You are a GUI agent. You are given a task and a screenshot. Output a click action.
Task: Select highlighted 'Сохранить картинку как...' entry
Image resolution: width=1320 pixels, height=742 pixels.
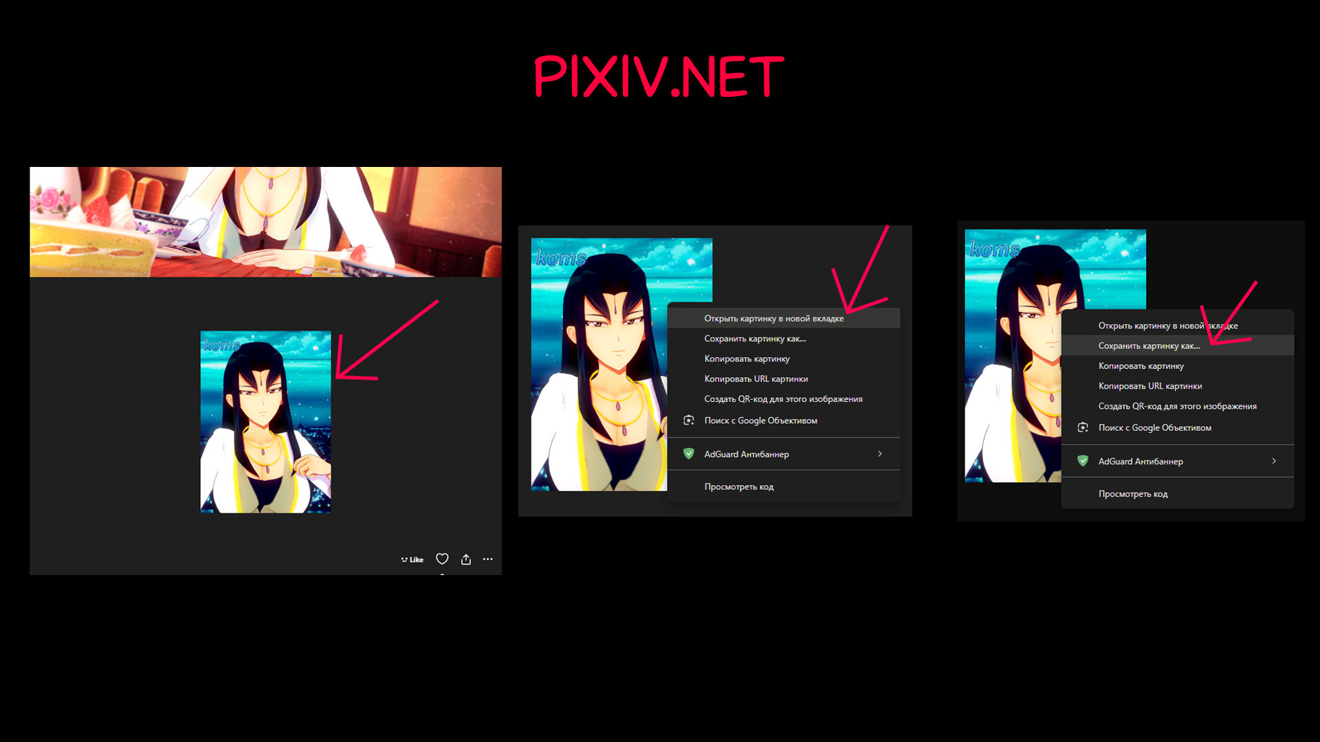[x=1148, y=346]
